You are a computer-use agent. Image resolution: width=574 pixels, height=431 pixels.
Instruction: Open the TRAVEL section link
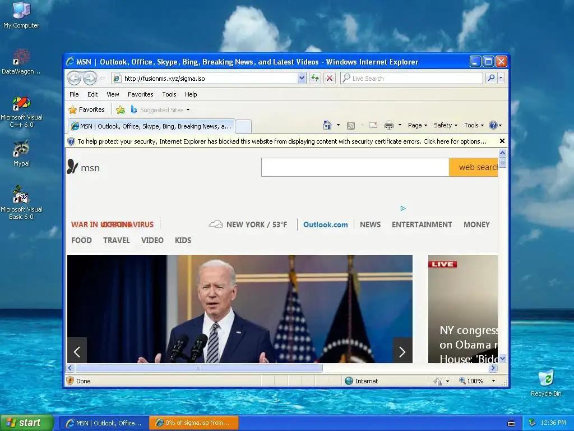[x=117, y=240]
